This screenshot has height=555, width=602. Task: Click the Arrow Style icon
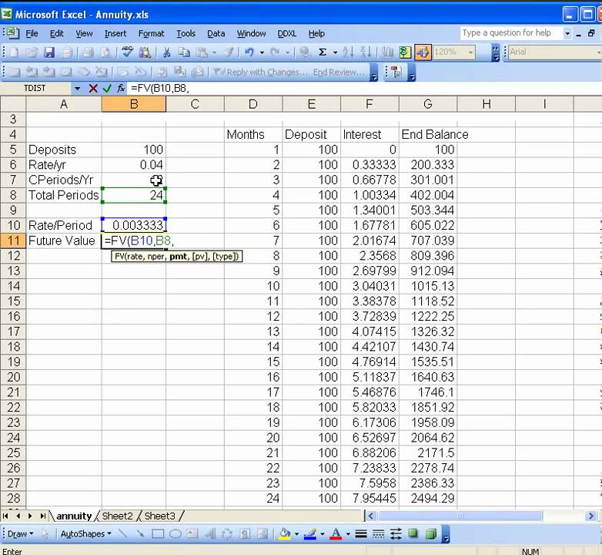pos(396,533)
